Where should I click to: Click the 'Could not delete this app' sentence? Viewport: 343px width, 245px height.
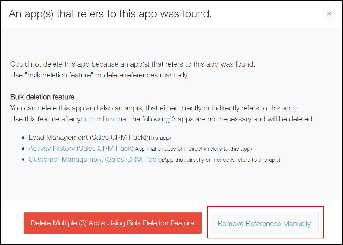click(x=132, y=64)
